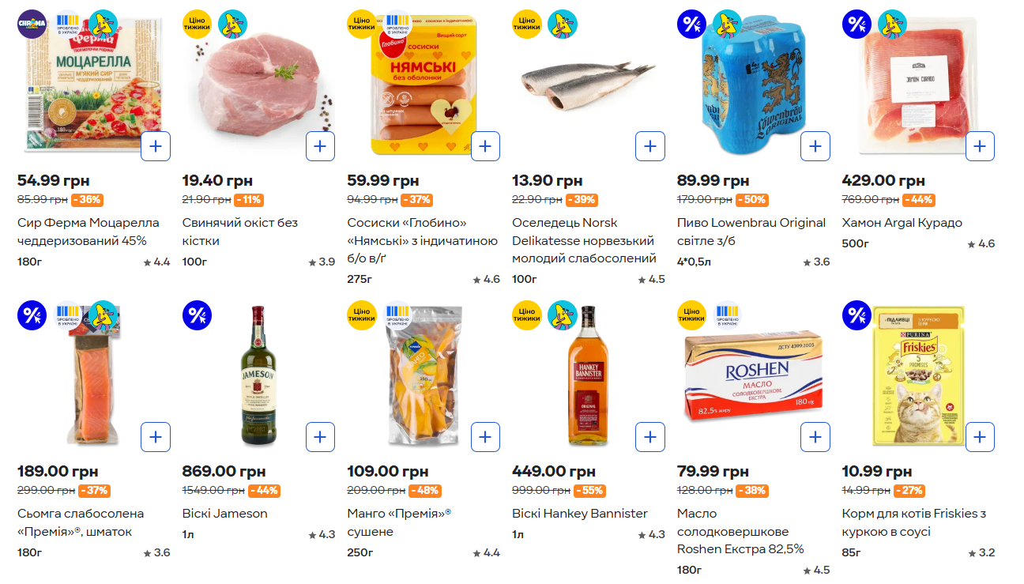Click plus button on Свинячий окіст
1024x584 pixels.
point(320,146)
